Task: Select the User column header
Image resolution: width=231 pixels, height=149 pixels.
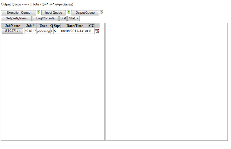Action: (x=43, y=26)
